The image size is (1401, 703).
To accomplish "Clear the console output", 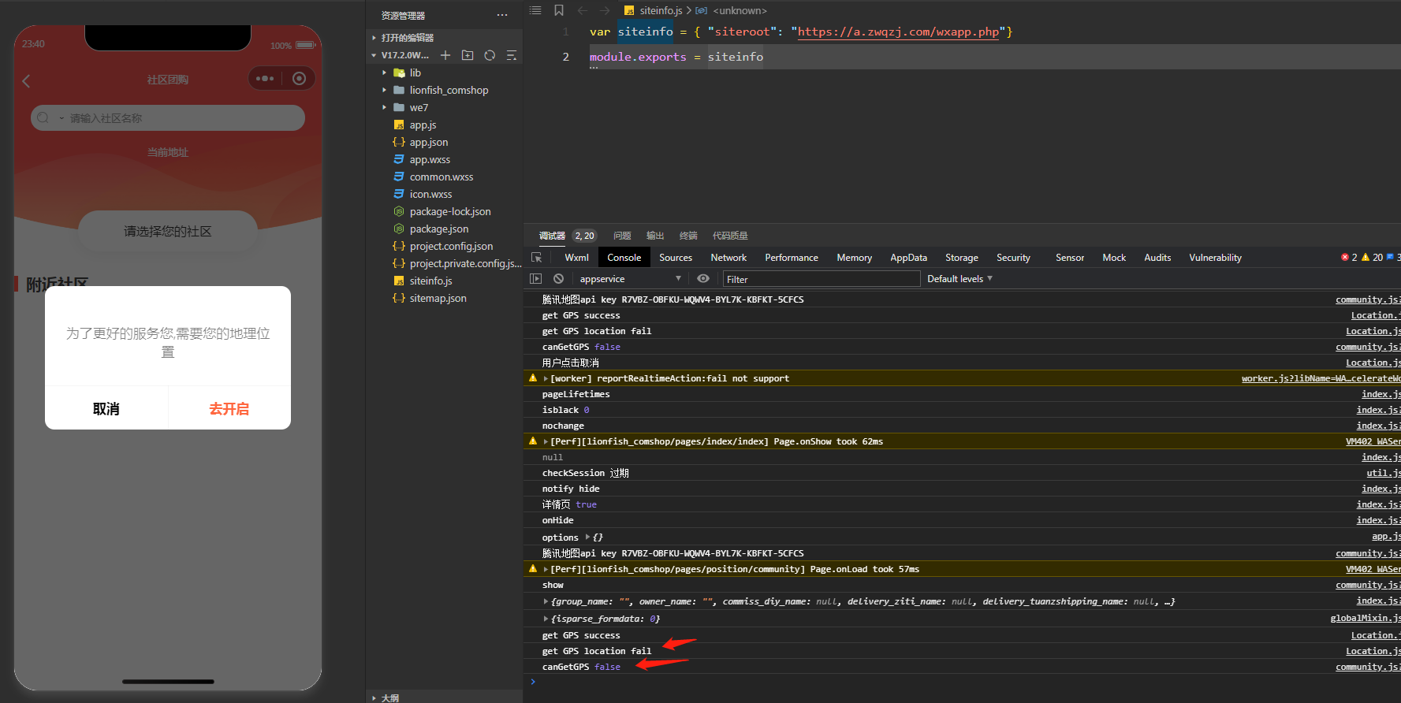I will (x=558, y=279).
